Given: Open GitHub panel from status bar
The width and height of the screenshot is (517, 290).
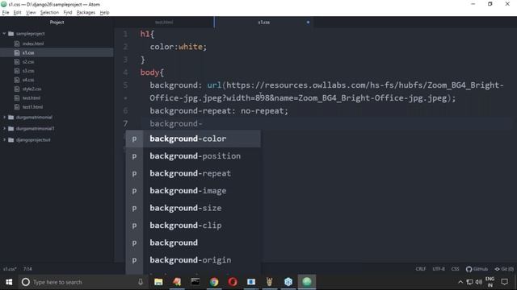Looking at the screenshot, I should 477,269.
